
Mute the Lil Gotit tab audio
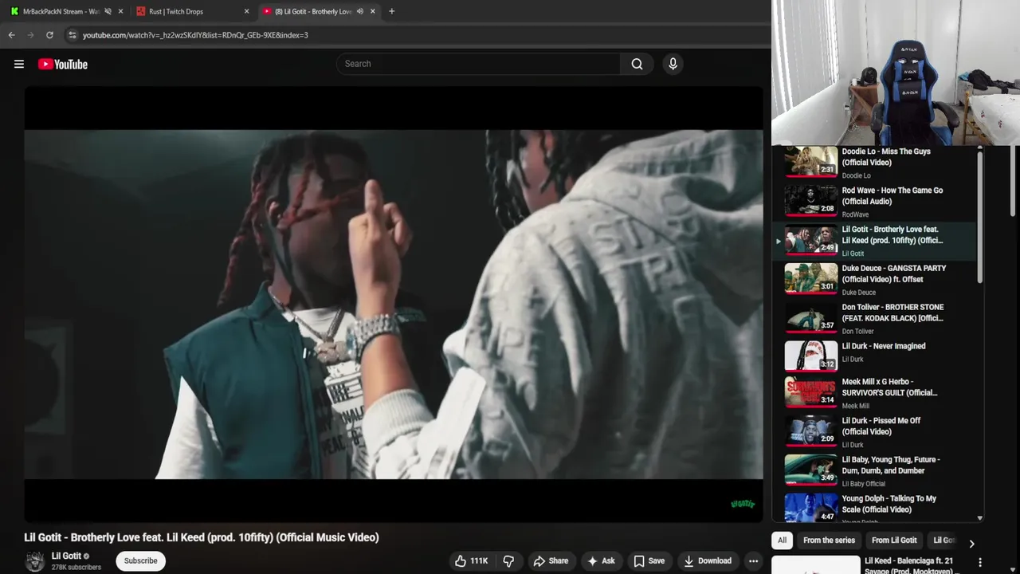(x=359, y=11)
